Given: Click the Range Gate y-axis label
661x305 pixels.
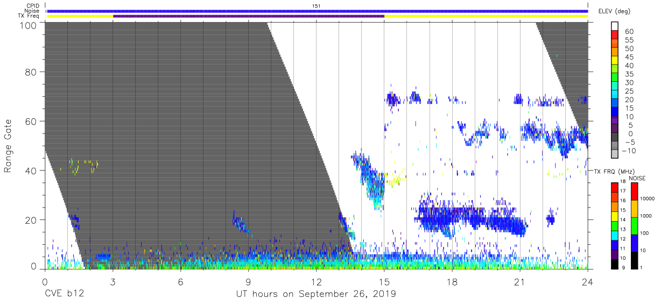Looking at the screenshot, I should click(x=8, y=145).
